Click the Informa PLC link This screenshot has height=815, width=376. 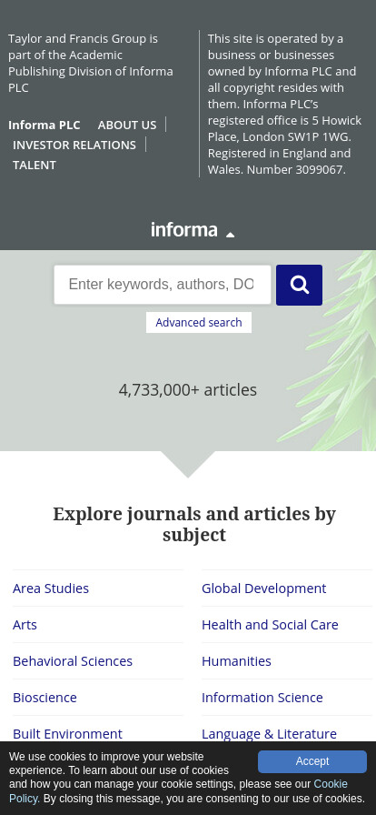click(x=45, y=125)
